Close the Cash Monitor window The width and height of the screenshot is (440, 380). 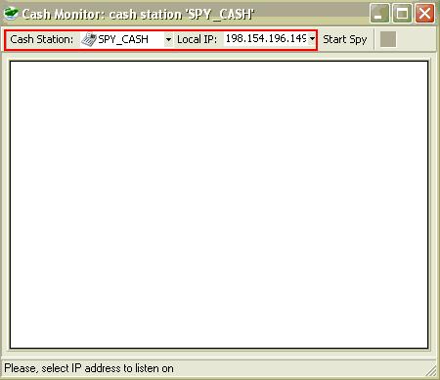(424, 14)
